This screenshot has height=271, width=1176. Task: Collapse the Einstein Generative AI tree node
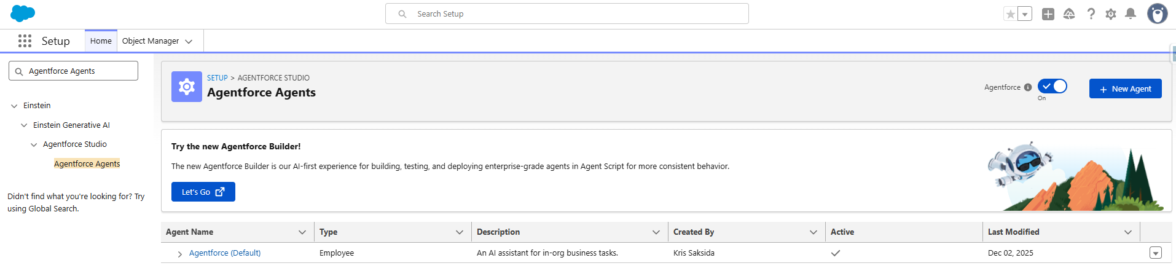click(24, 125)
